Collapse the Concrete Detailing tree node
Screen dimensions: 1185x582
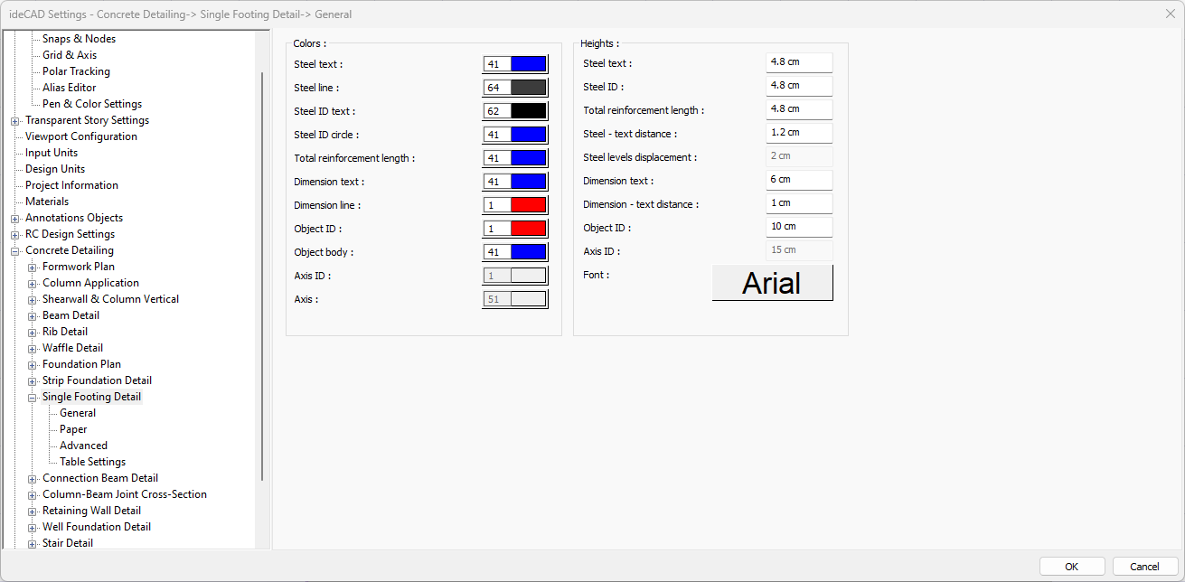coord(15,250)
